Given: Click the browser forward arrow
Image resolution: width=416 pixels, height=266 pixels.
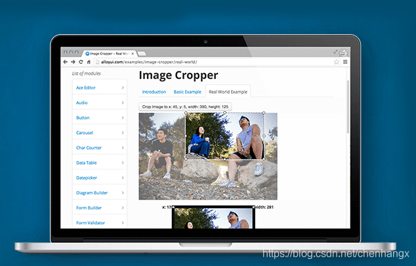Looking at the screenshot, I should click(x=73, y=62).
